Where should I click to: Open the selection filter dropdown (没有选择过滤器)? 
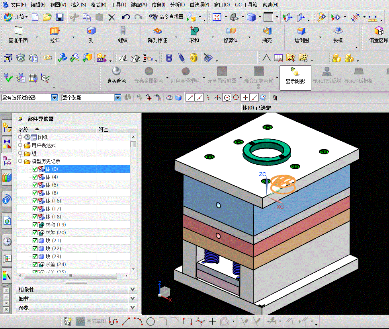55,97
